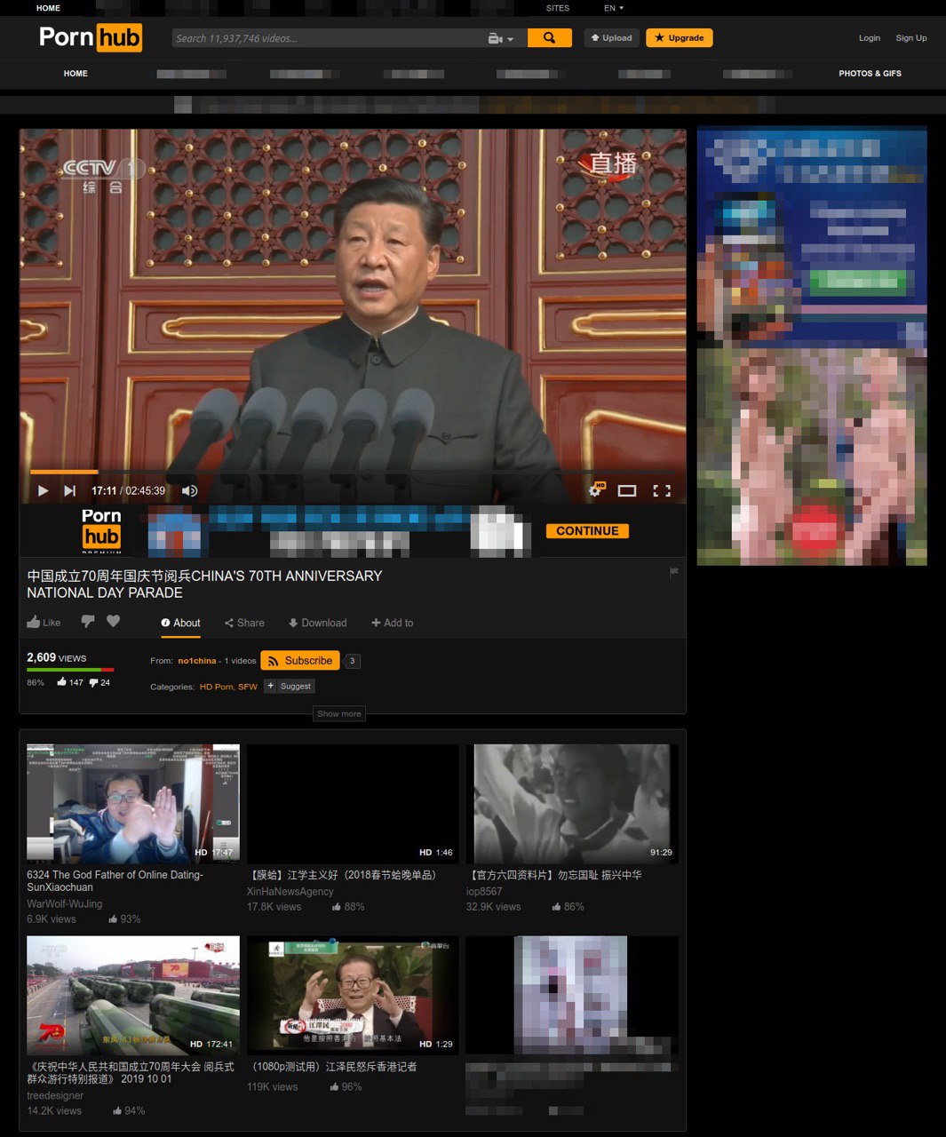
Task: Play the video with the play button
Action: pos(43,490)
